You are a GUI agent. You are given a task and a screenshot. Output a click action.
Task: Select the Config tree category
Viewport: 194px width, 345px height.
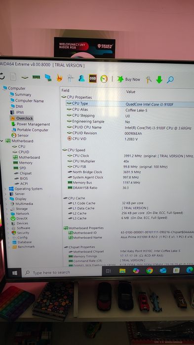[20, 237]
